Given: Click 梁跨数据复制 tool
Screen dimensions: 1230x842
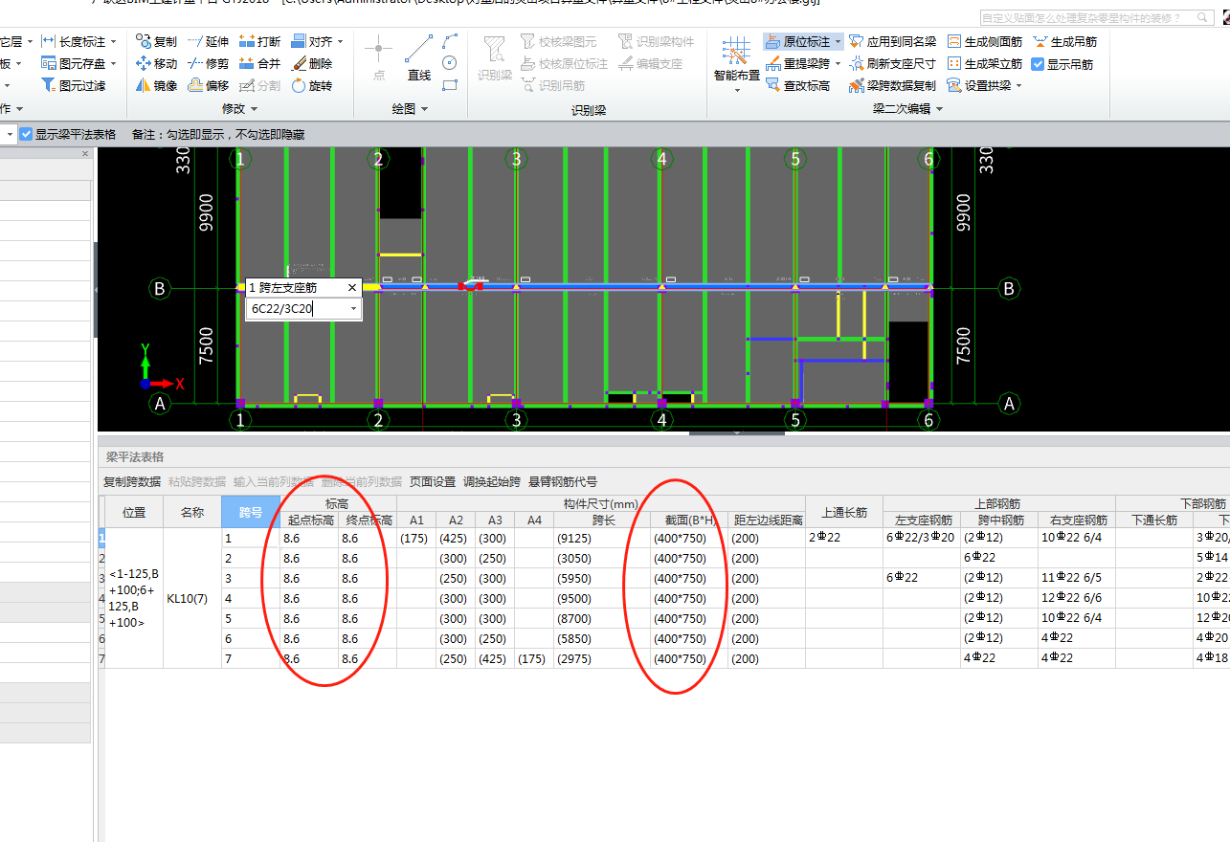Looking at the screenshot, I should 892,85.
